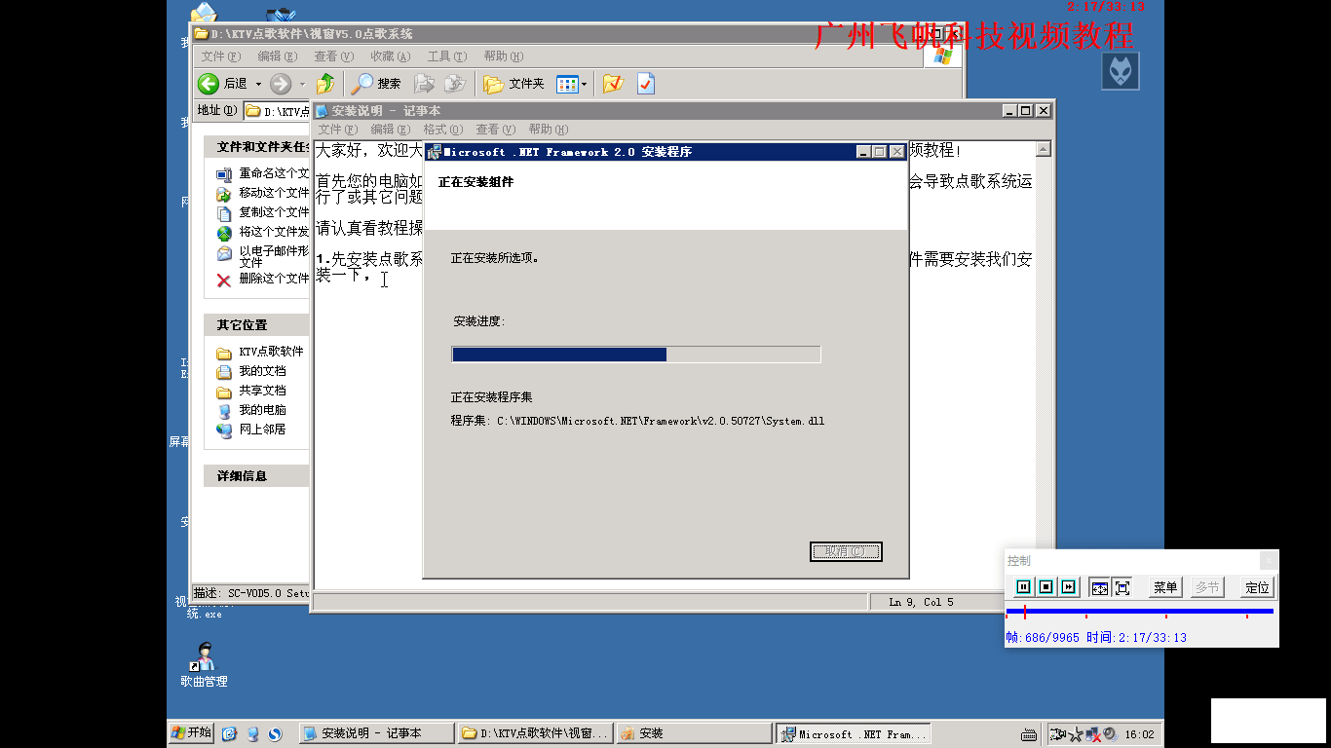Click the 歌曲管理 desktop shortcut
This screenshot has height=748, width=1331.
204,666
